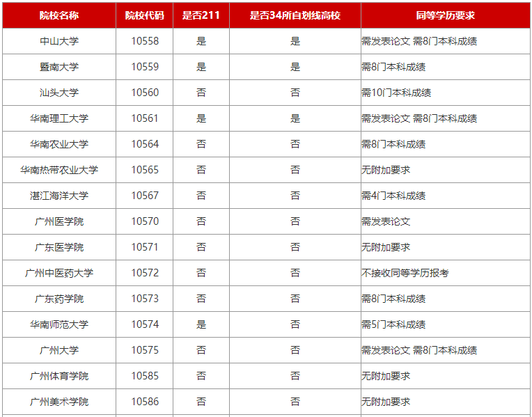
Task: Click 需8门本科成绩 in 华南农业大学 row
Action: pos(393,144)
